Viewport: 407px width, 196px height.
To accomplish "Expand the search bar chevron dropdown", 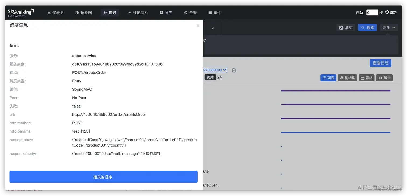I will point(213,28).
